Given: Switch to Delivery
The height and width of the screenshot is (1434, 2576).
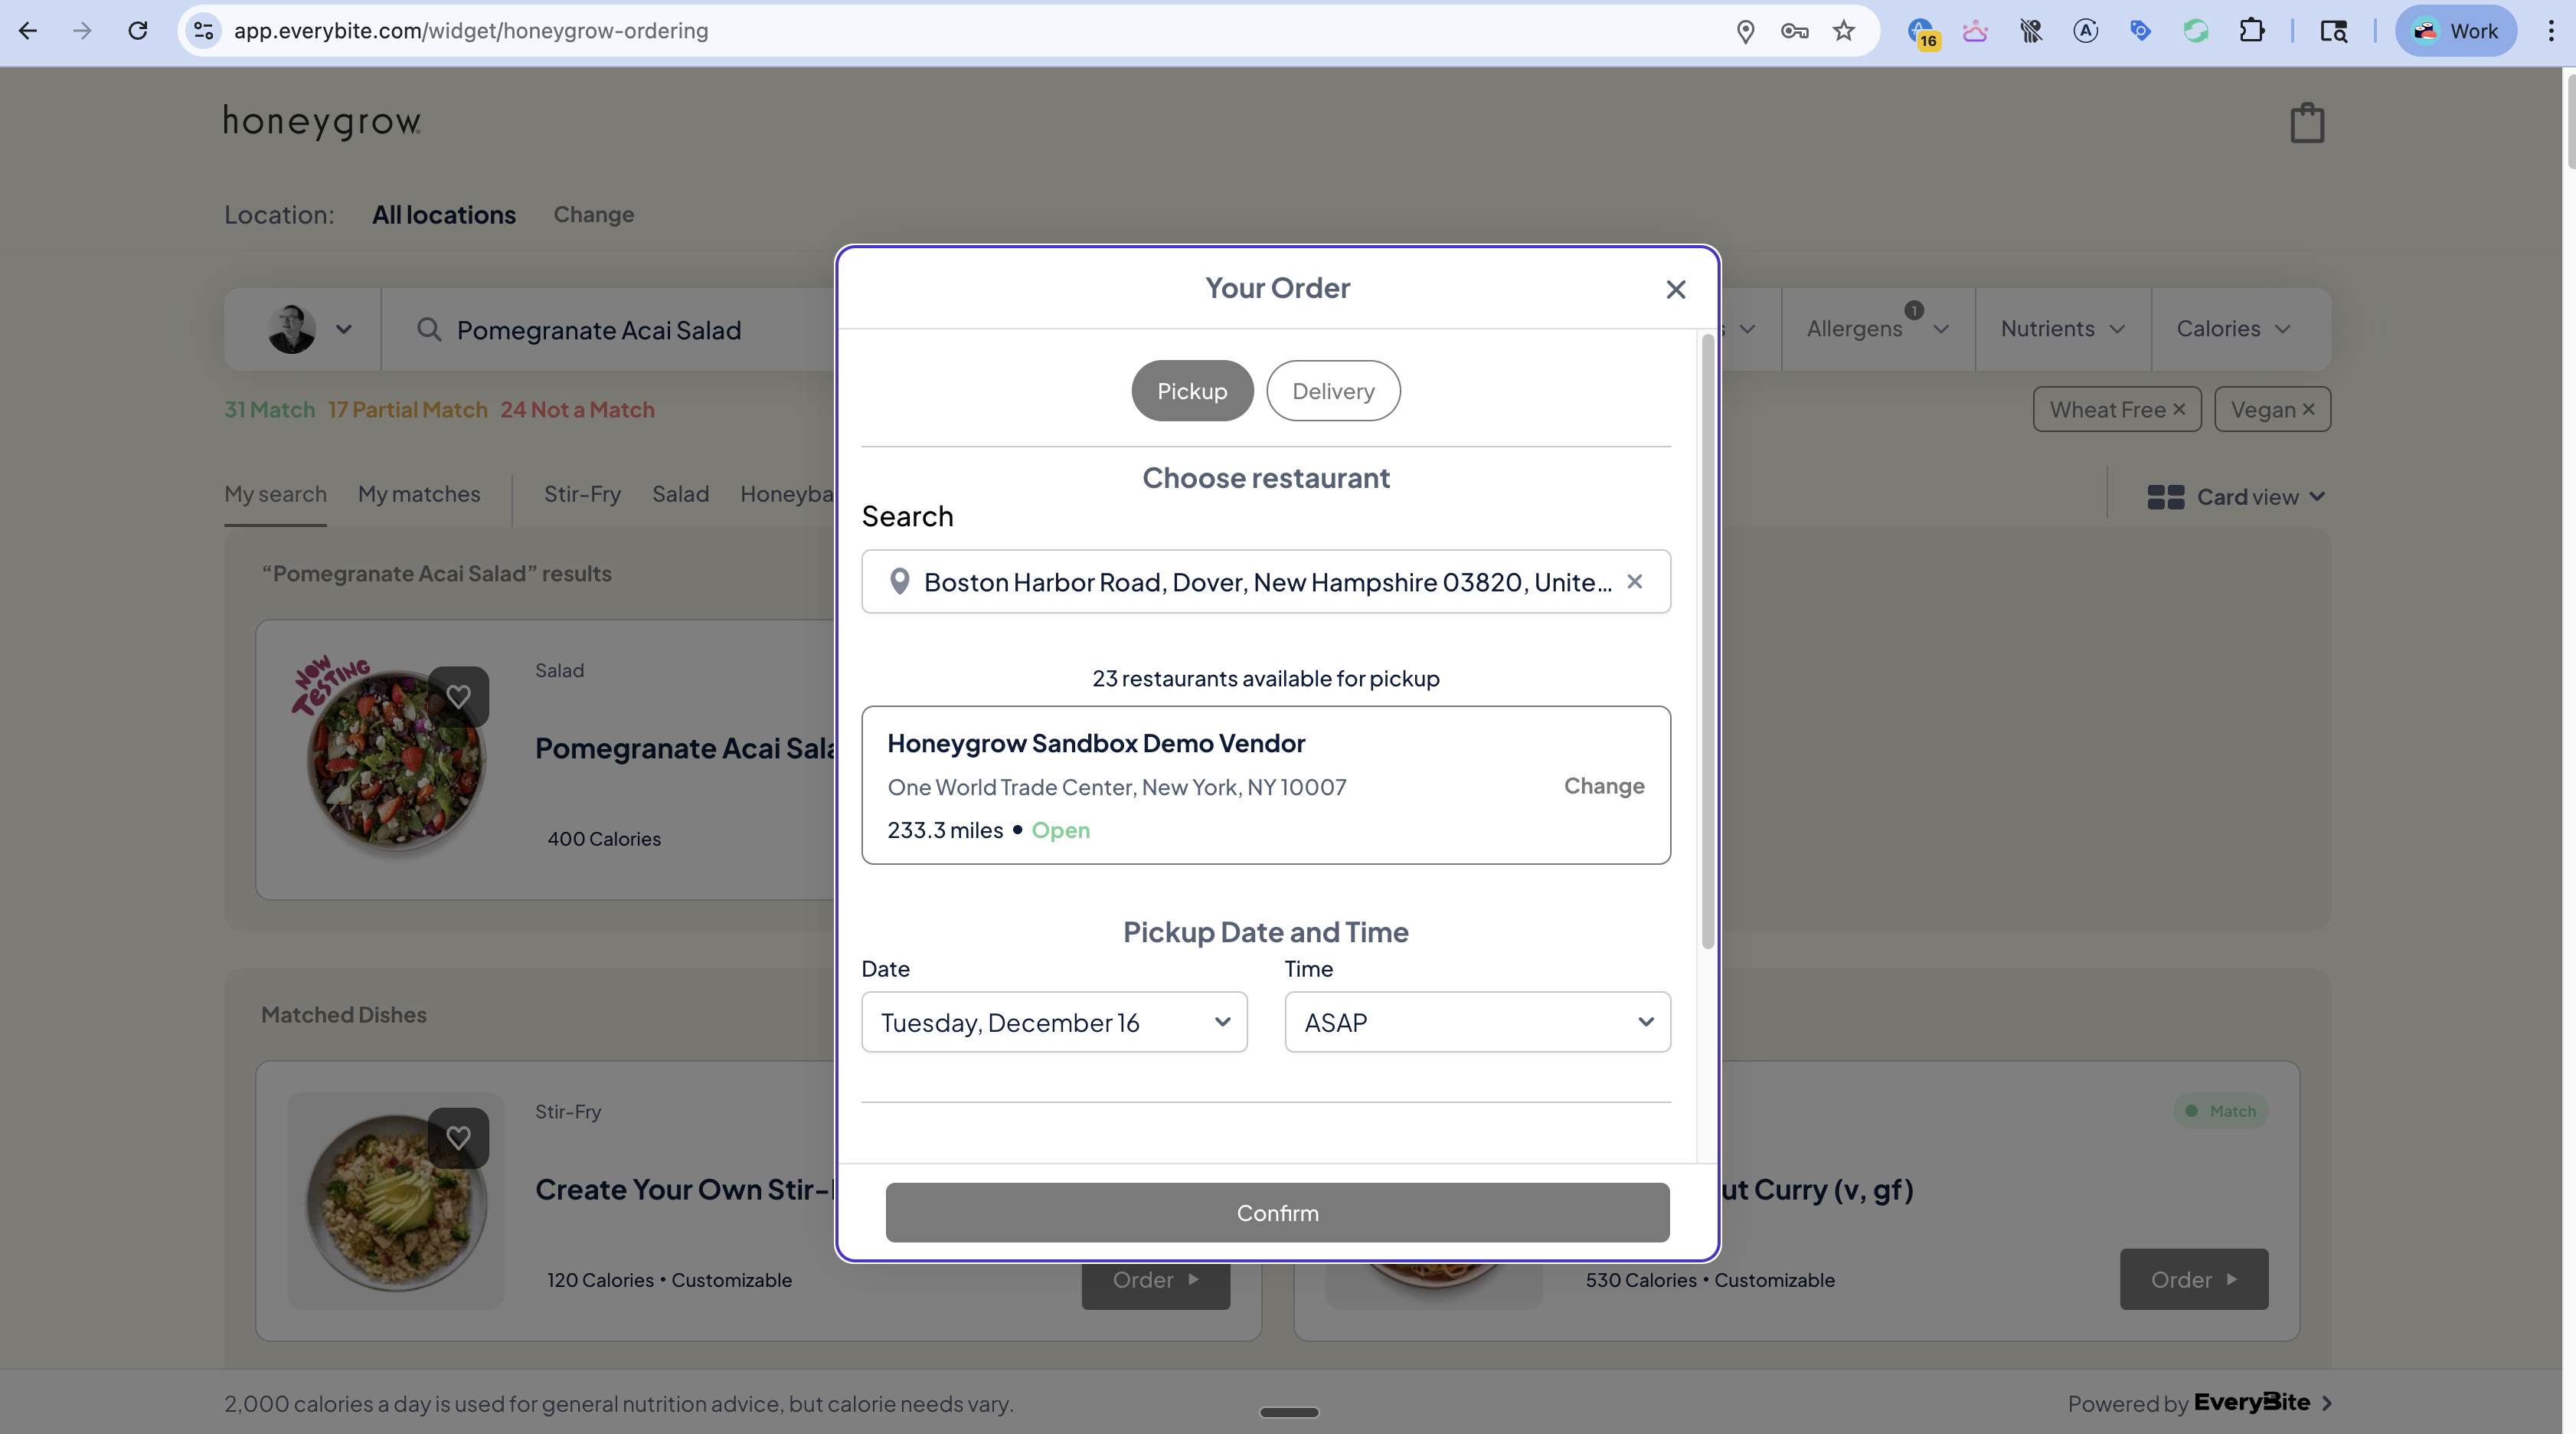Looking at the screenshot, I should tap(1333, 390).
